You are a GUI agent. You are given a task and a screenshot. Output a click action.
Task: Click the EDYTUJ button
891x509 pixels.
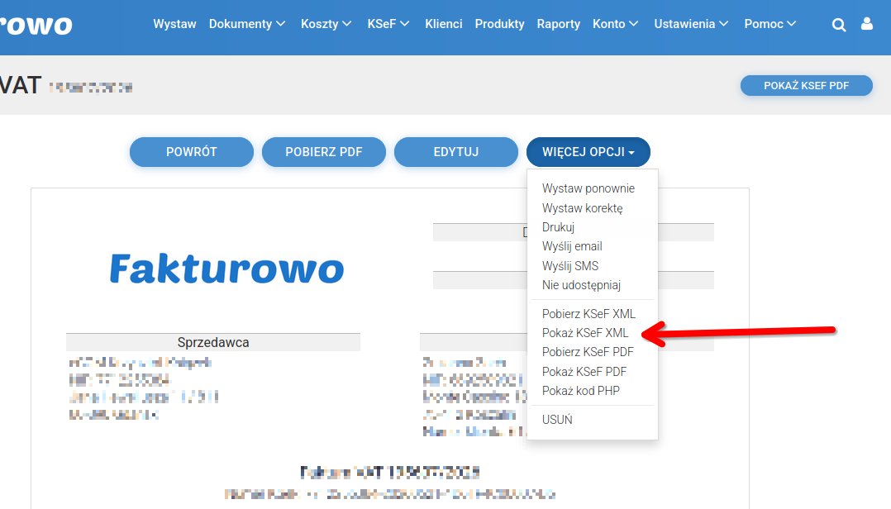pyautogui.click(x=456, y=152)
